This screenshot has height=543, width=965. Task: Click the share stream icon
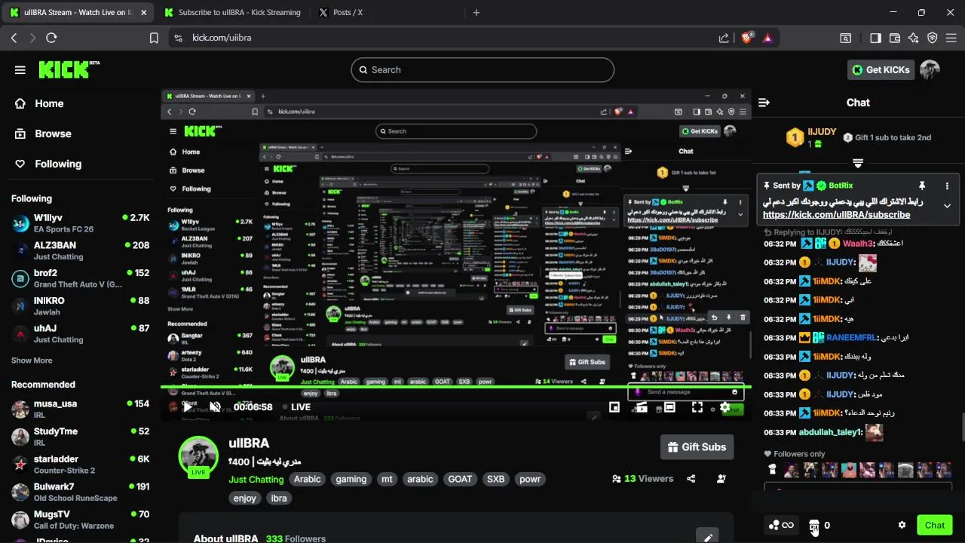click(691, 479)
